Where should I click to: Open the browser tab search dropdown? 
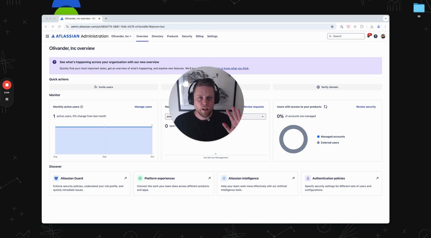pos(385,19)
